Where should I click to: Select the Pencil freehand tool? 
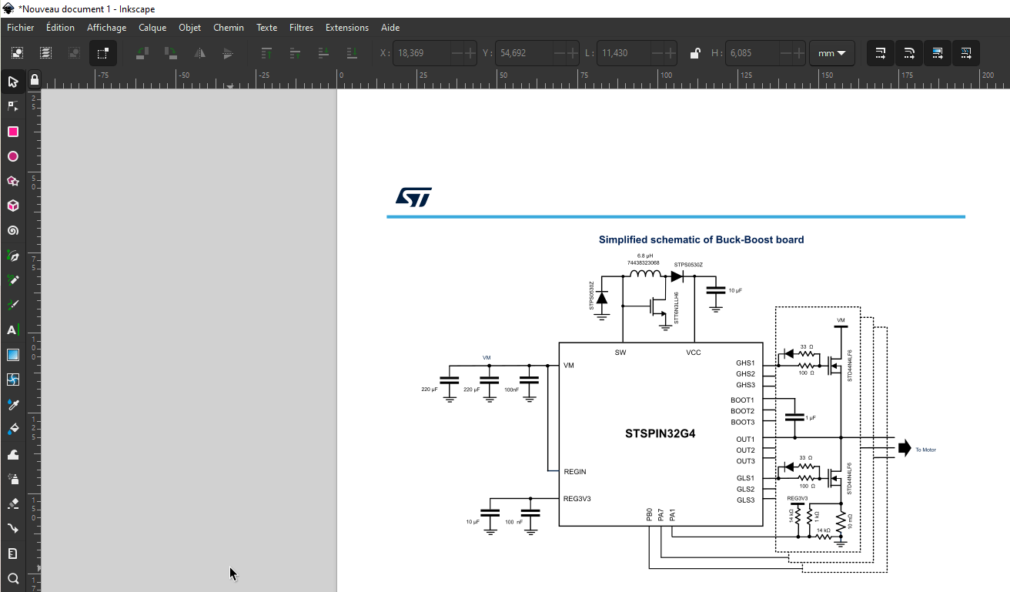[13, 280]
